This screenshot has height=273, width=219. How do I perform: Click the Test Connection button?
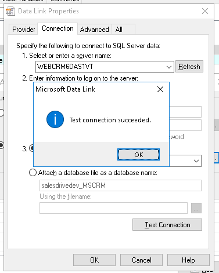pyautogui.click(x=167, y=225)
